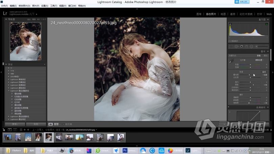The image size is (274, 154).
Task: Open the FileRecv folder in taskbar
Action: click(x=14, y=151)
